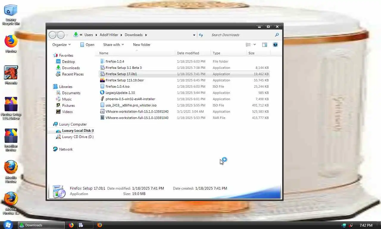381x229 pixels.
Task: Click the Downloads folder icon in the address bar
Action: tap(76, 35)
